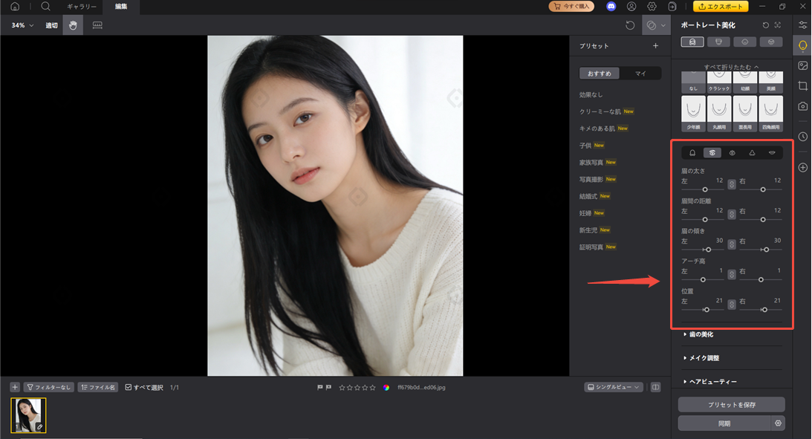Select the nose adjustment icon
This screenshot has width=812, height=439.
pyautogui.click(x=753, y=152)
